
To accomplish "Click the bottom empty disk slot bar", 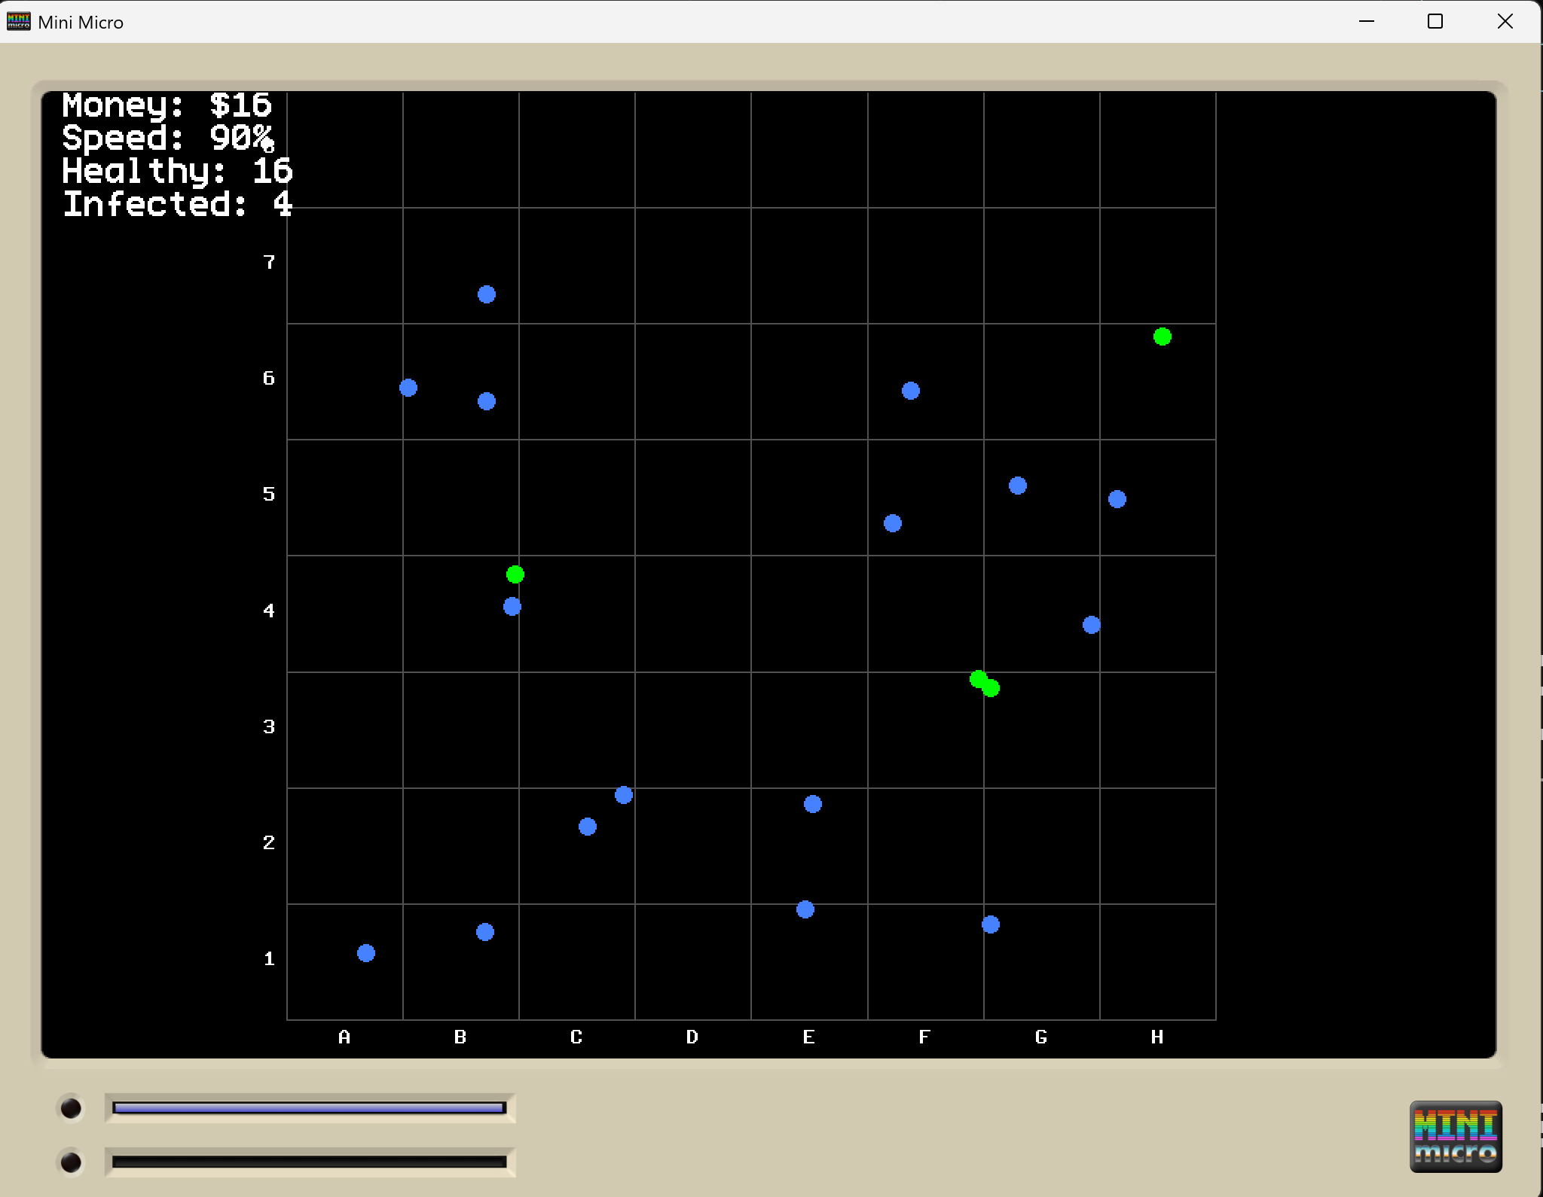I will tap(309, 1162).
